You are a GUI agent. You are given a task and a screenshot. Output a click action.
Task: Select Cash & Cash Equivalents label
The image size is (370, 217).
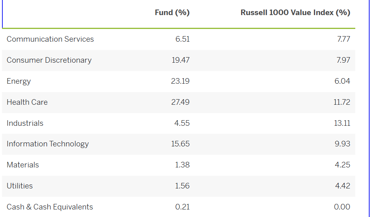(50, 207)
